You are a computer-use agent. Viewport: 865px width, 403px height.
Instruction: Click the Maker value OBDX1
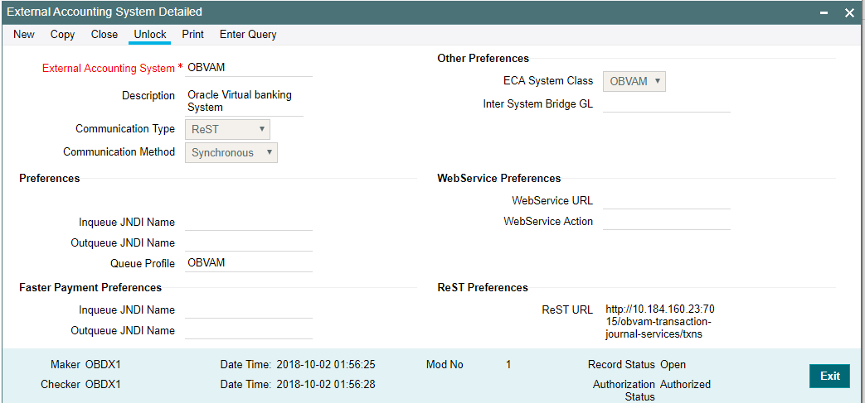tap(103, 364)
